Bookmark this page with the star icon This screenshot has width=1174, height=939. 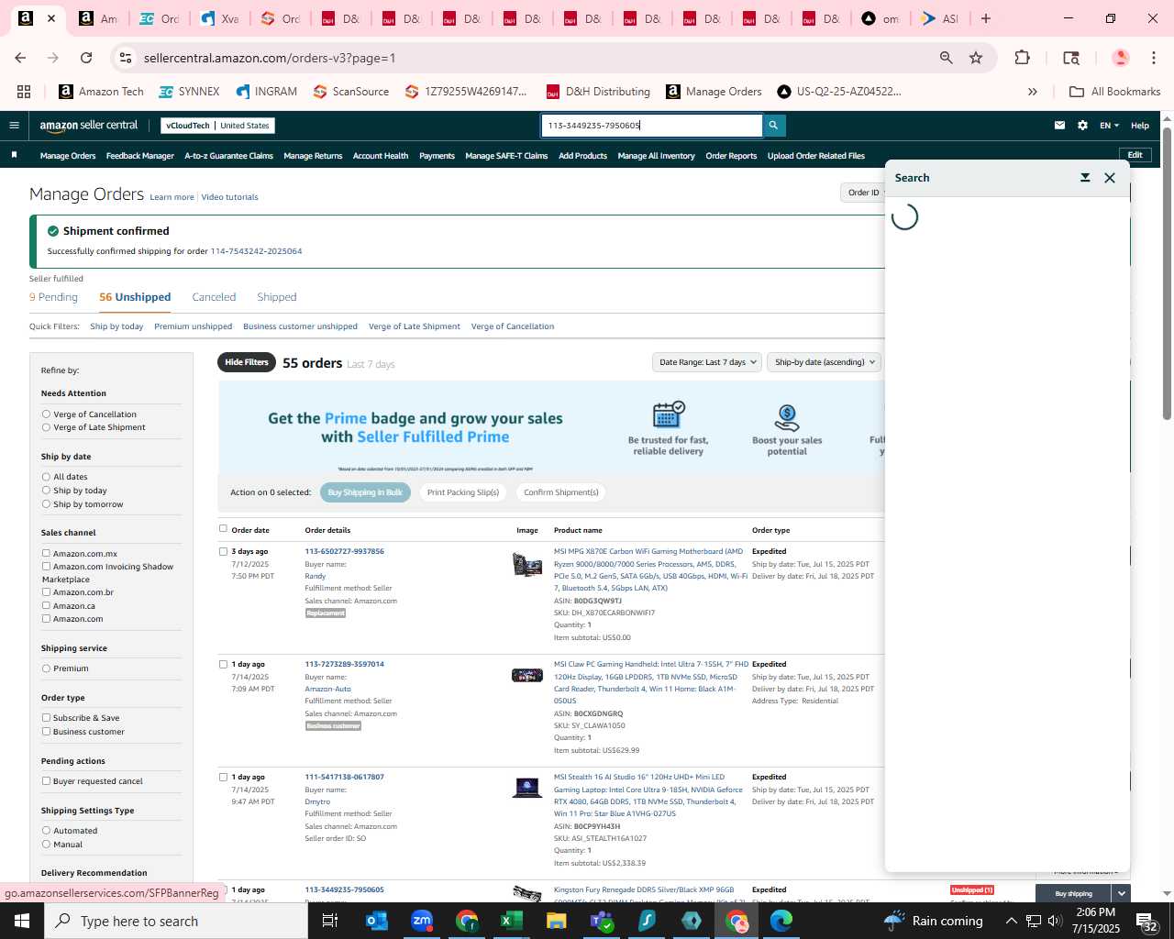[976, 58]
